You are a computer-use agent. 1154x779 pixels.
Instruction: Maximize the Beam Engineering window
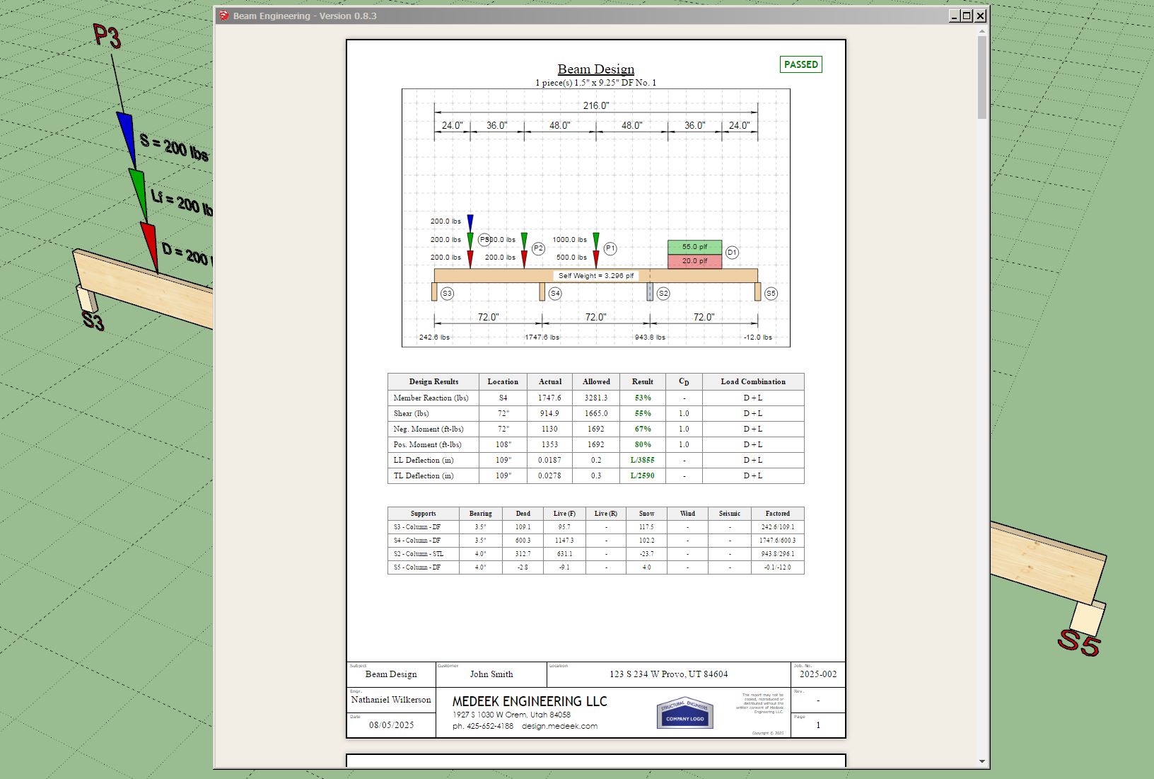967,16
